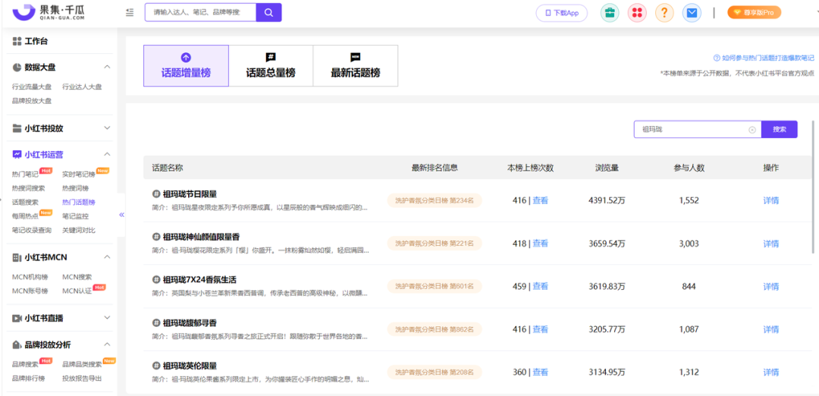
Task: Click the topic search field containing 祖玛珑
Action: [x=698, y=130]
